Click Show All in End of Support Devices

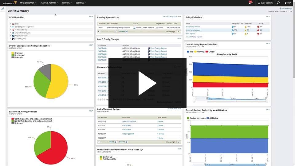tap(123, 142)
